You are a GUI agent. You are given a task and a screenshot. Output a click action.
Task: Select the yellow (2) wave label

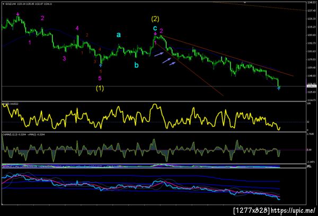[x=155, y=19]
